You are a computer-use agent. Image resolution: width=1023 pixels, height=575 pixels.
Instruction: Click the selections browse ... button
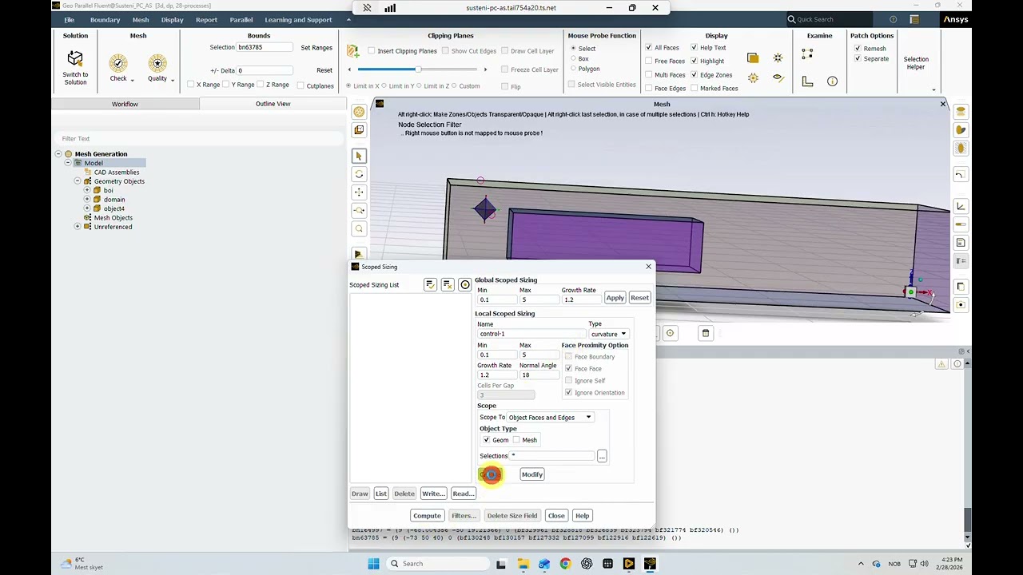pyautogui.click(x=602, y=456)
